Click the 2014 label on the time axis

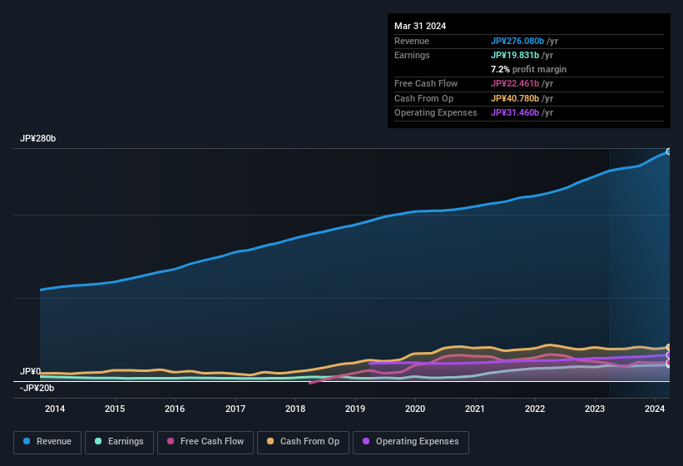pyautogui.click(x=55, y=409)
